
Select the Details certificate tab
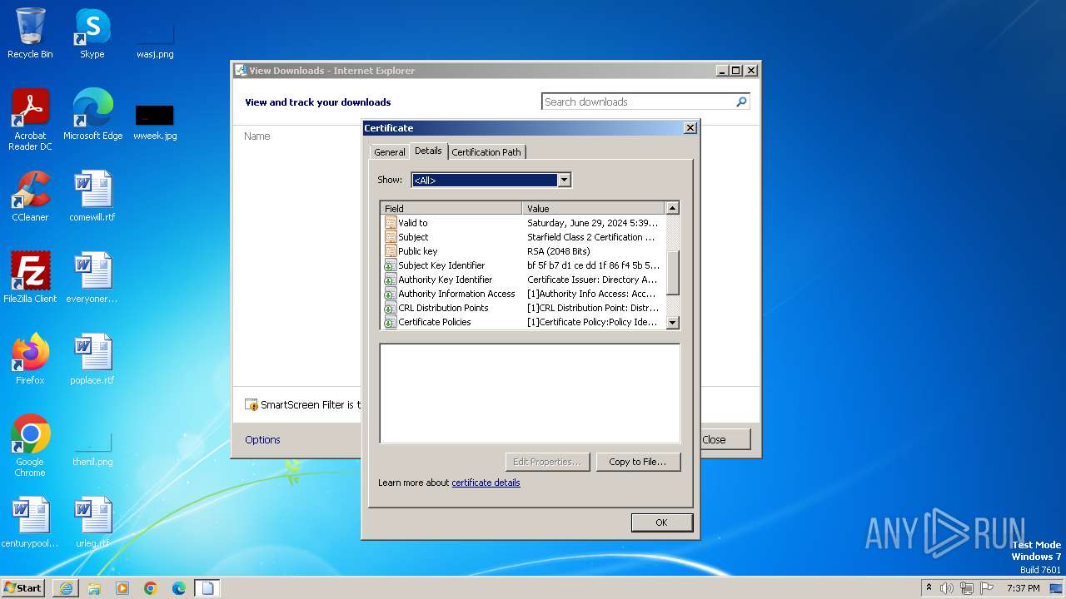click(428, 151)
